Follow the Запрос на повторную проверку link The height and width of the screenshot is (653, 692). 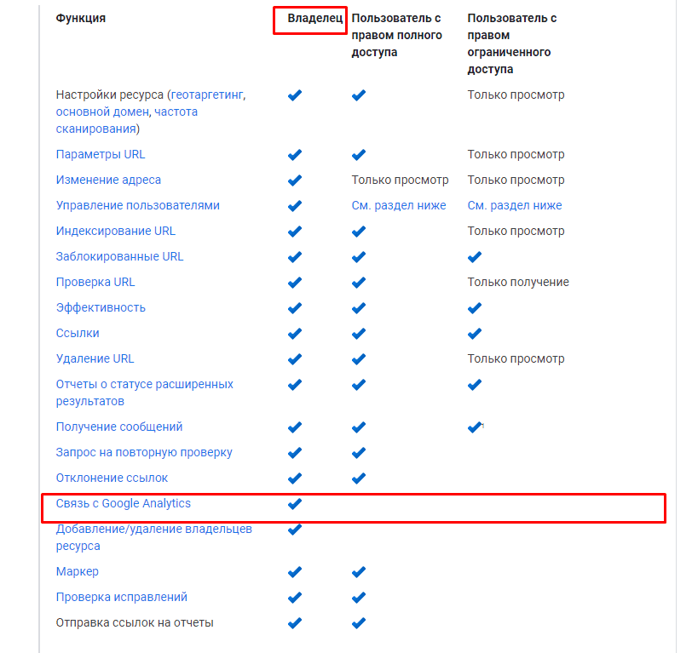coord(144,453)
